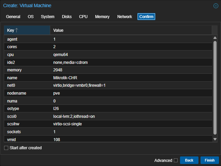Close the Create Virtual Machine dialog
221x166 pixels.
216,6
